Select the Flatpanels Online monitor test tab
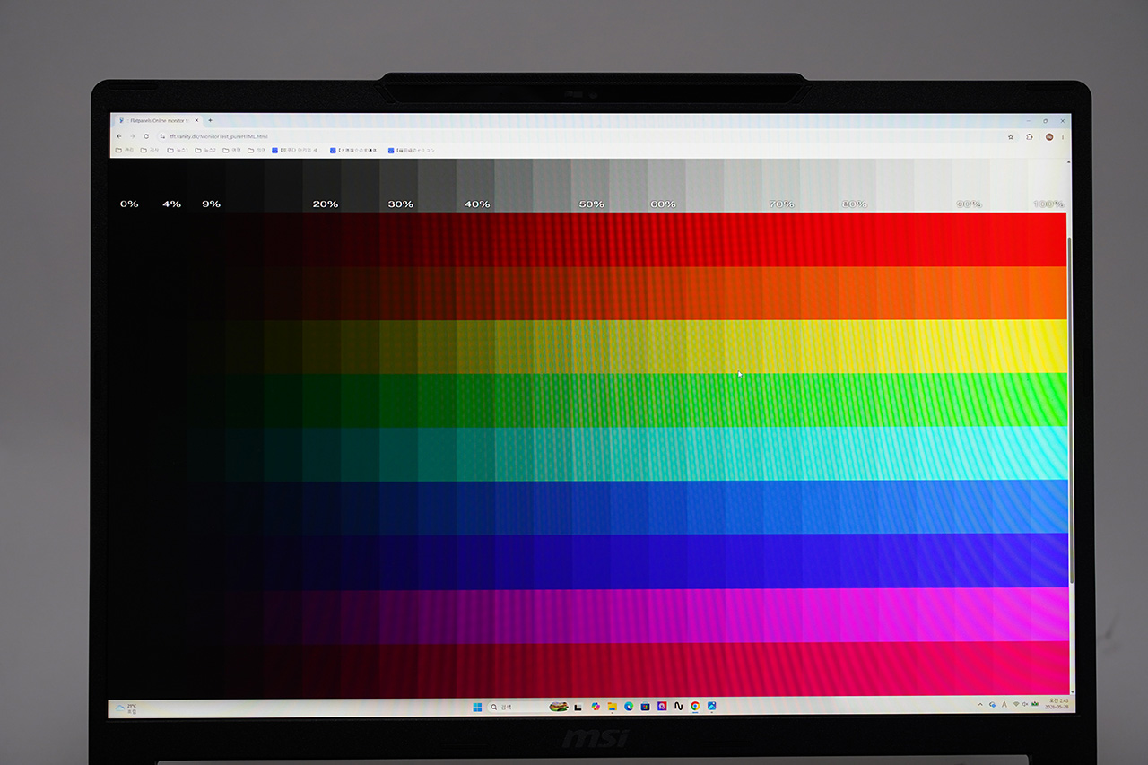The image size is (1148, 765). tap(158, 120)
